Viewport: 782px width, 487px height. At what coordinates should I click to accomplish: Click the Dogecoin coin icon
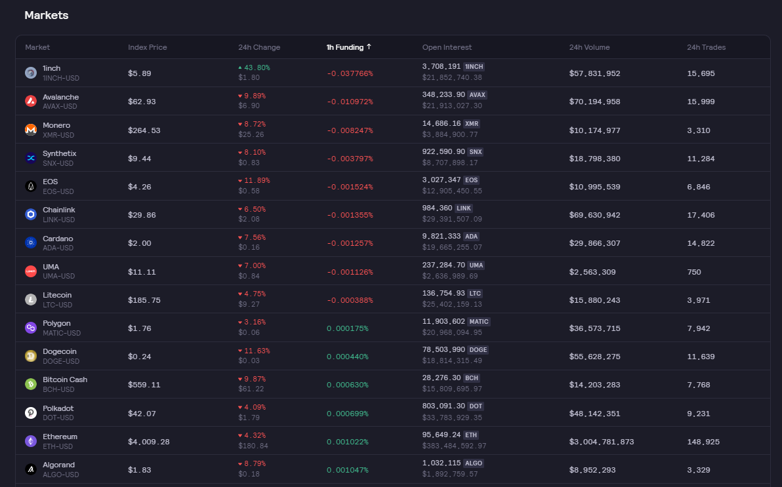coord(31,356)
